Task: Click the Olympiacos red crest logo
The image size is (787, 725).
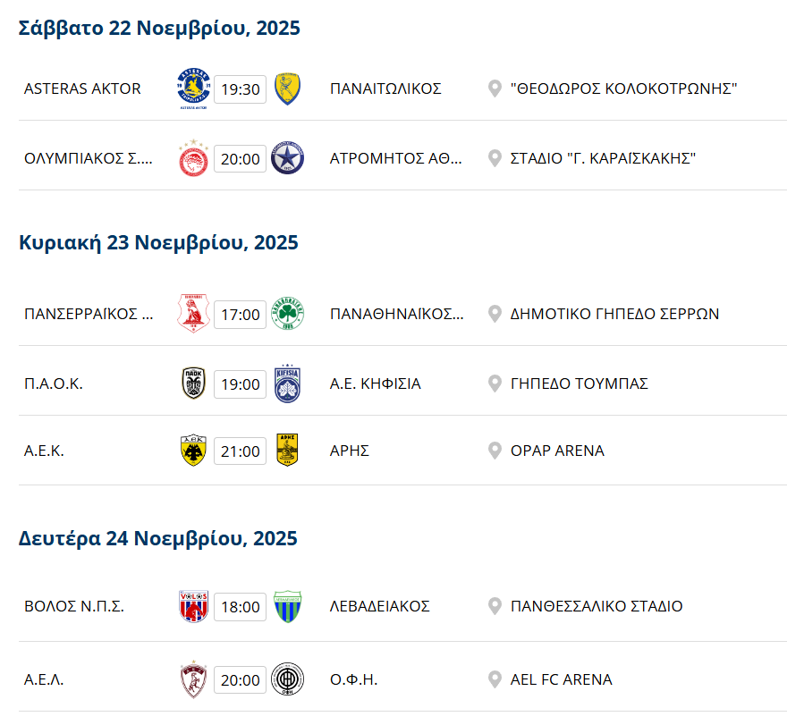Action: click(193, 158)
